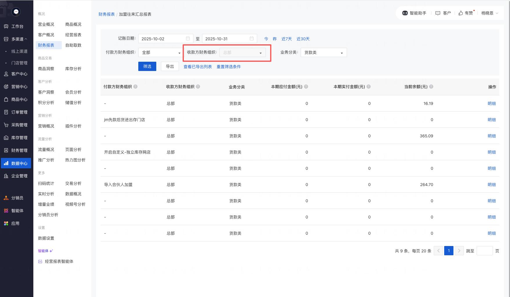The image size is (510, 297).
Task: Select the 近7天 quick date link
Action: (286, 39)
